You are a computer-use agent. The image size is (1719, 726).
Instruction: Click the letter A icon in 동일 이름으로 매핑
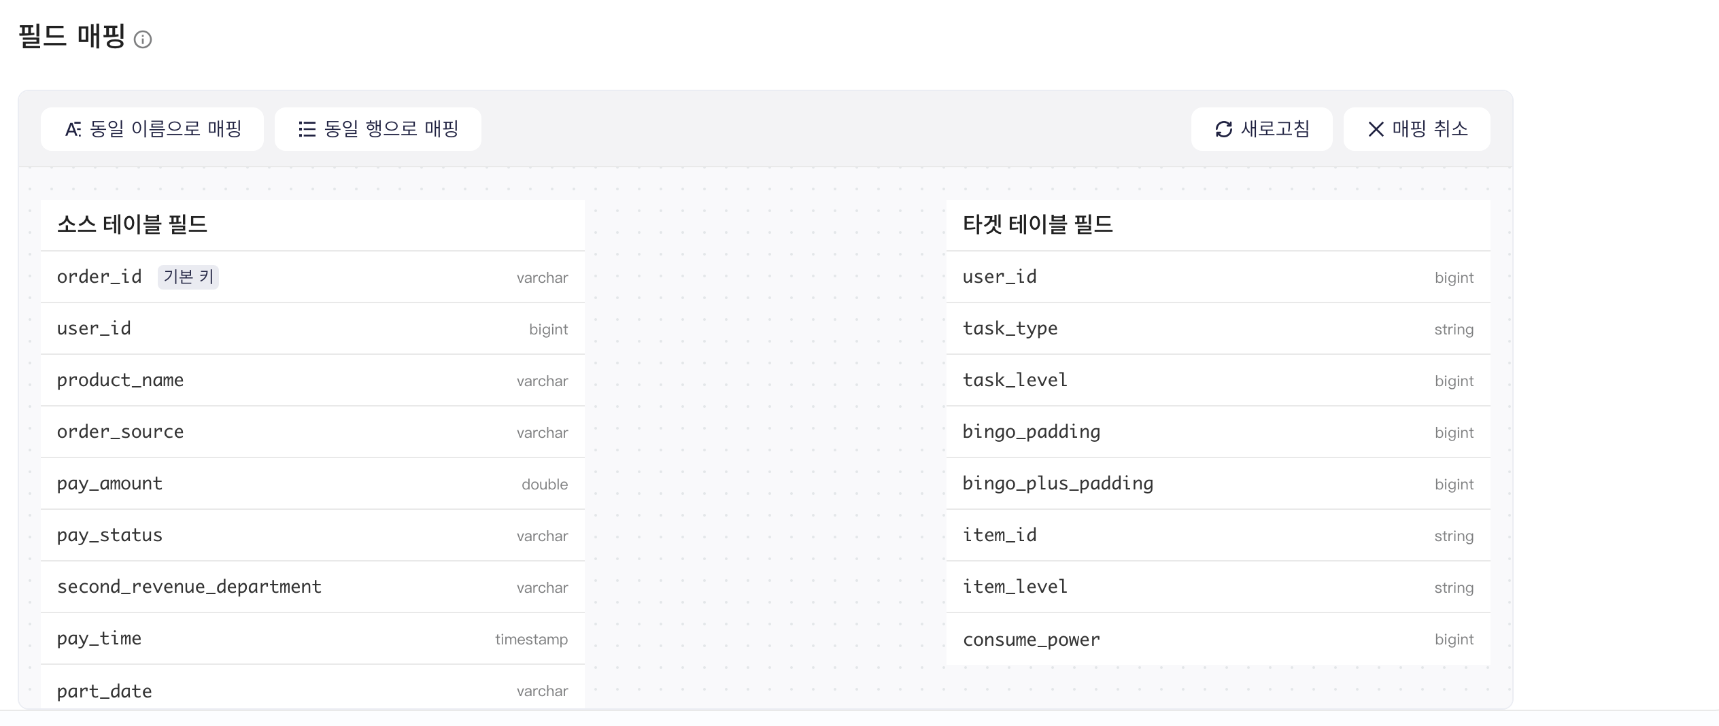tap(73, 129)
